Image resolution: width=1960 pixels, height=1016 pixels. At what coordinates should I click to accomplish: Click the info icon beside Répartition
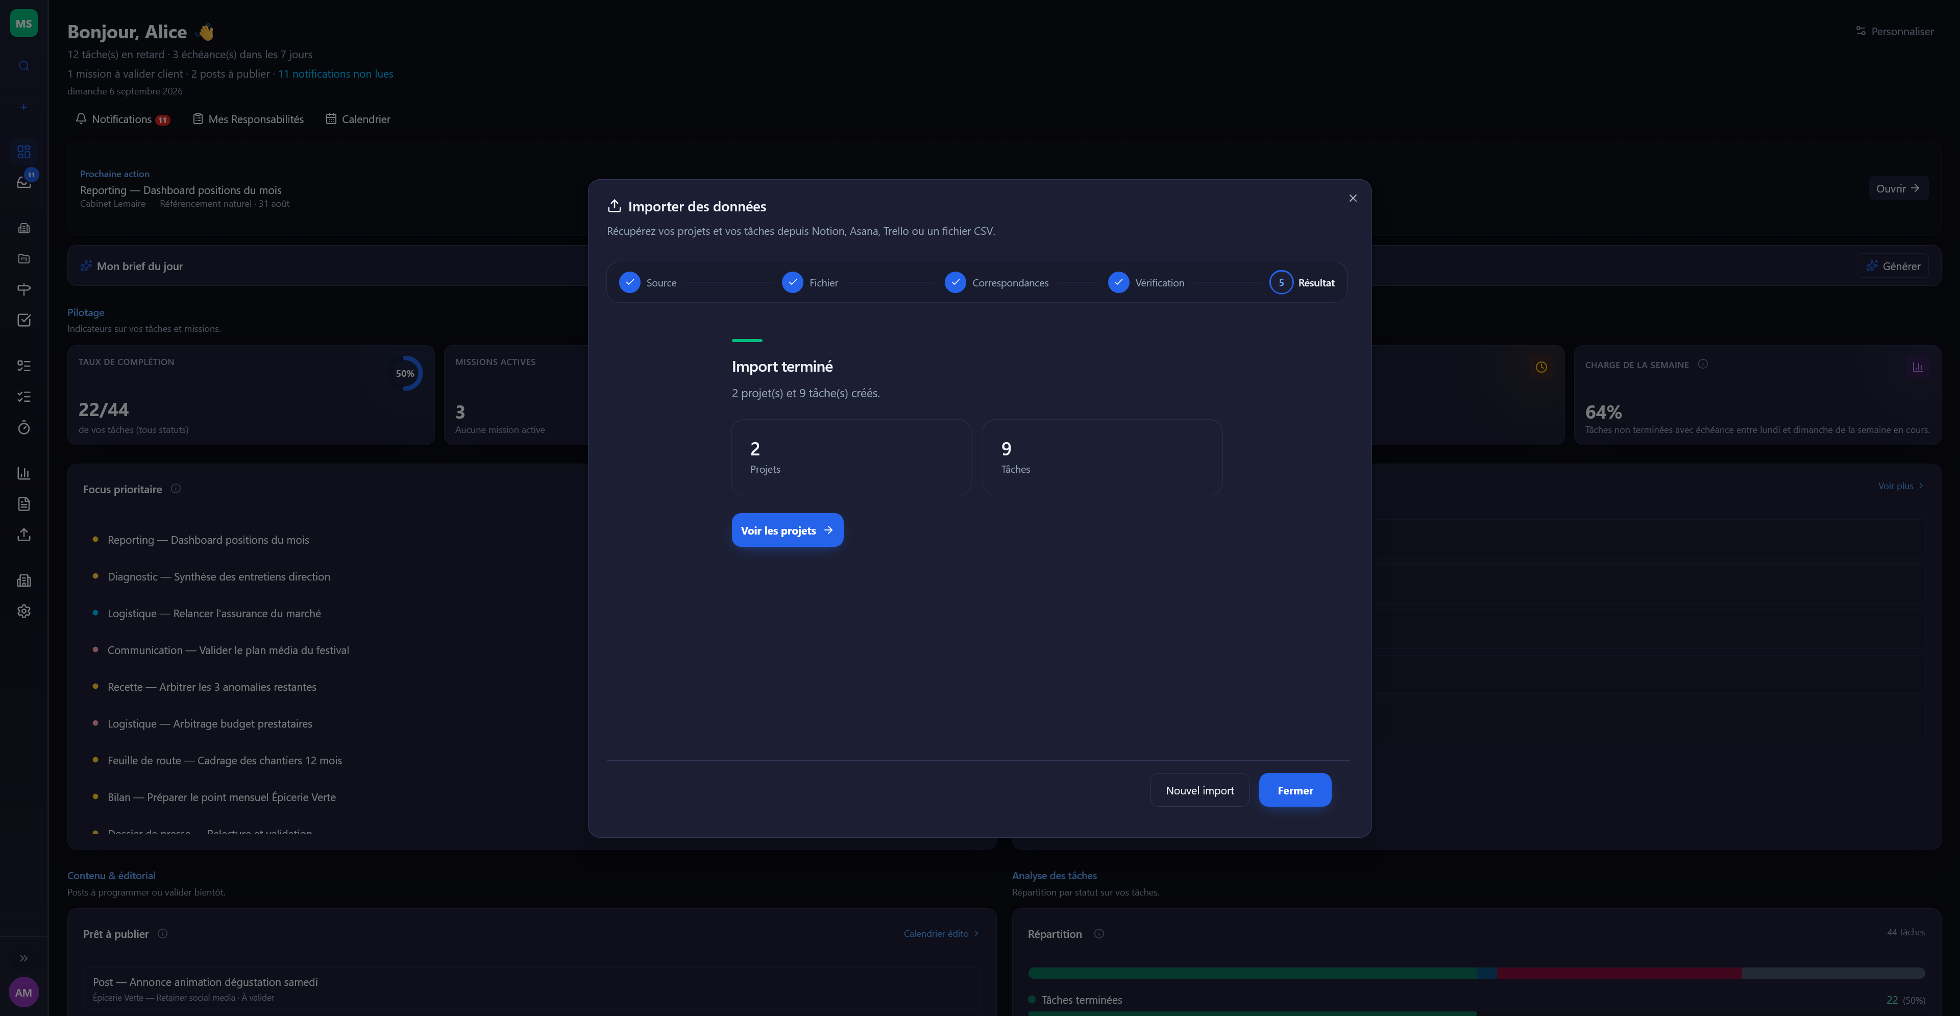point(1099,934)
